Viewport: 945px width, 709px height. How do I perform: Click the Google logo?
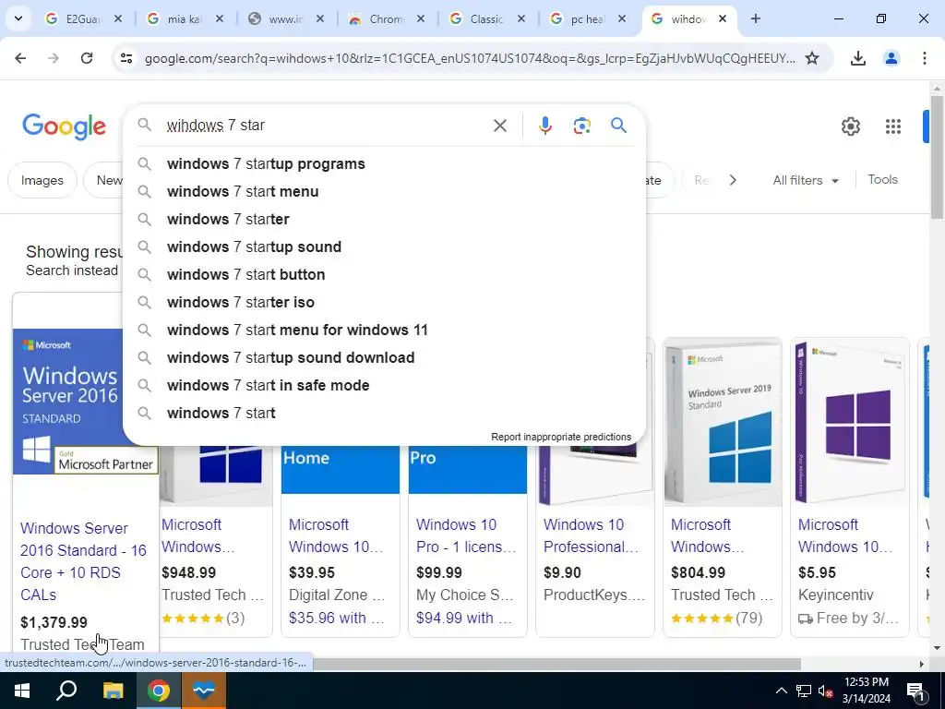pos(64,126)
